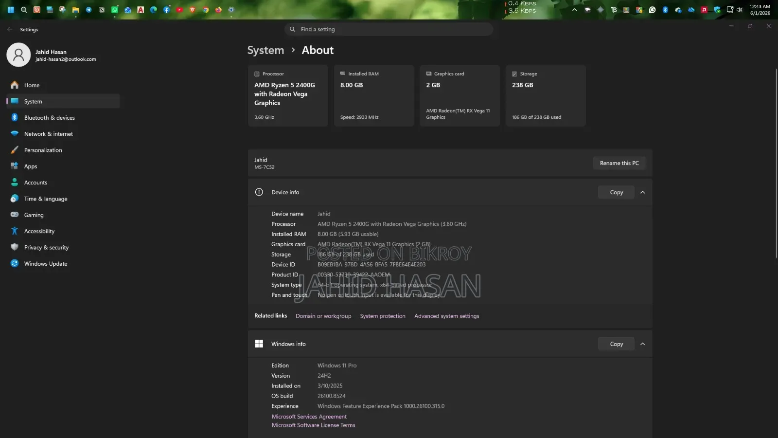Launch Brave browser from taskbar

(x=193, y=10)
